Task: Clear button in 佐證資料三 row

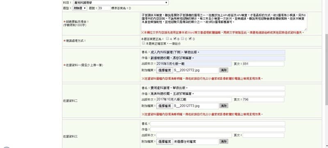Action: (223, 141)
